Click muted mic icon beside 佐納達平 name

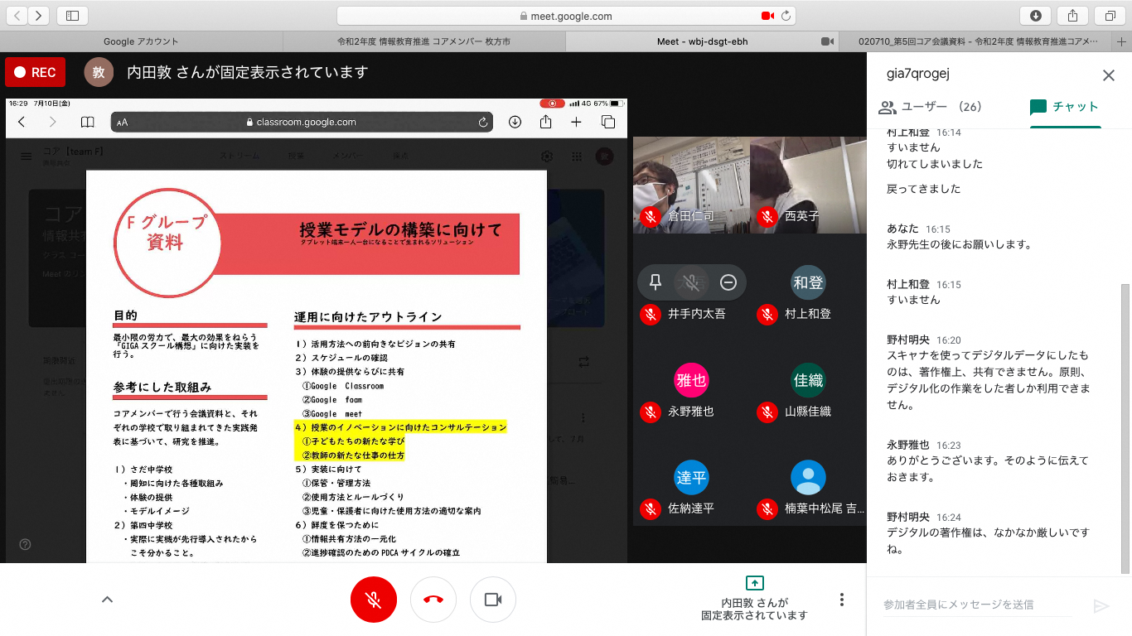(x=651, y=508)
